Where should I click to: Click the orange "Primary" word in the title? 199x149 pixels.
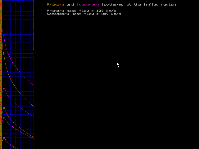(x=55, y=5)
